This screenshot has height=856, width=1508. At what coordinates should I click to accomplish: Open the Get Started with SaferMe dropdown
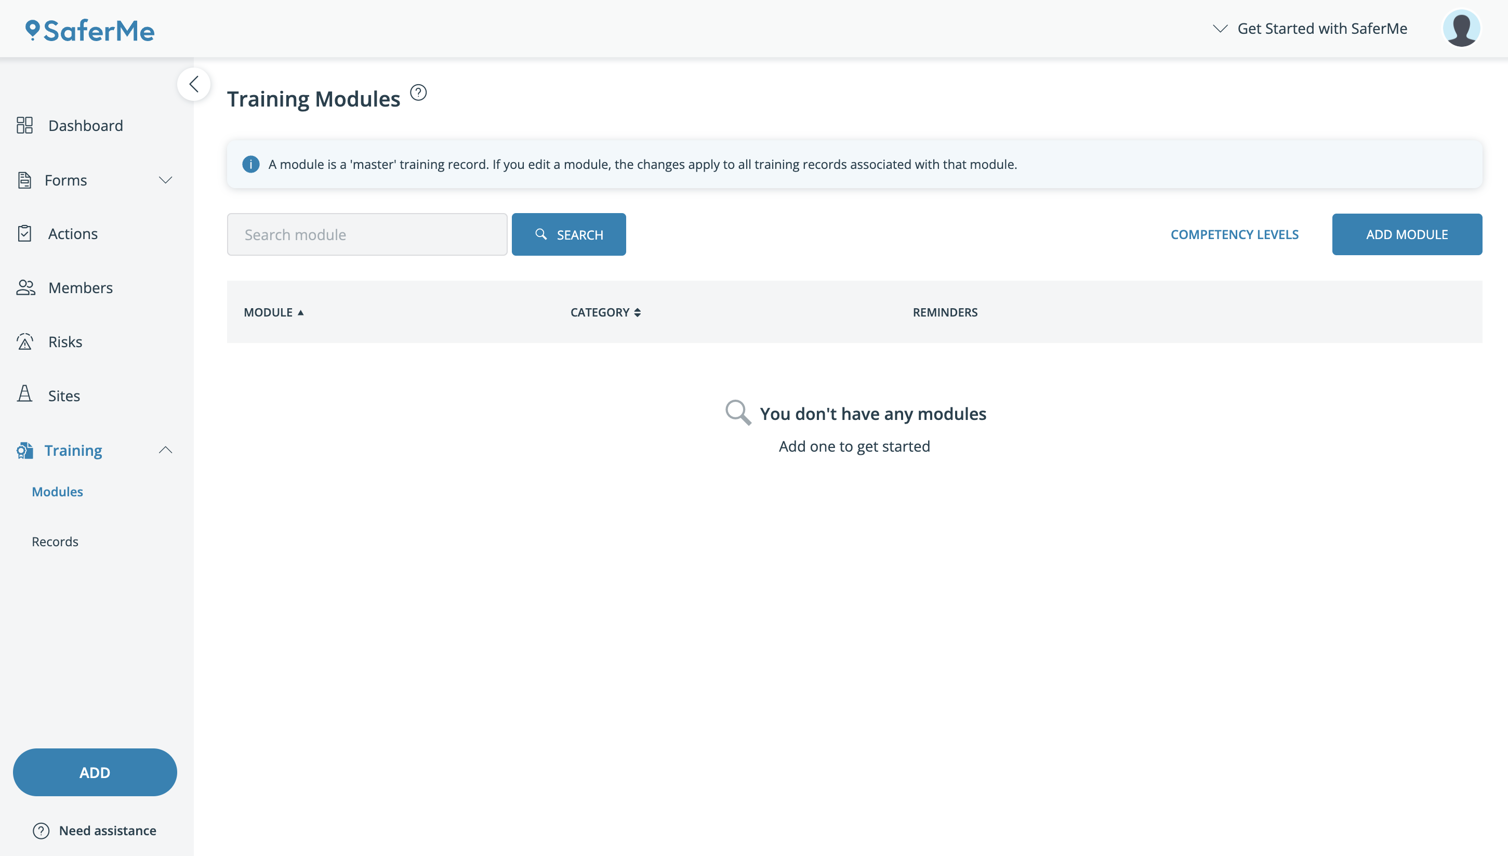click(x=1310, y=28)
